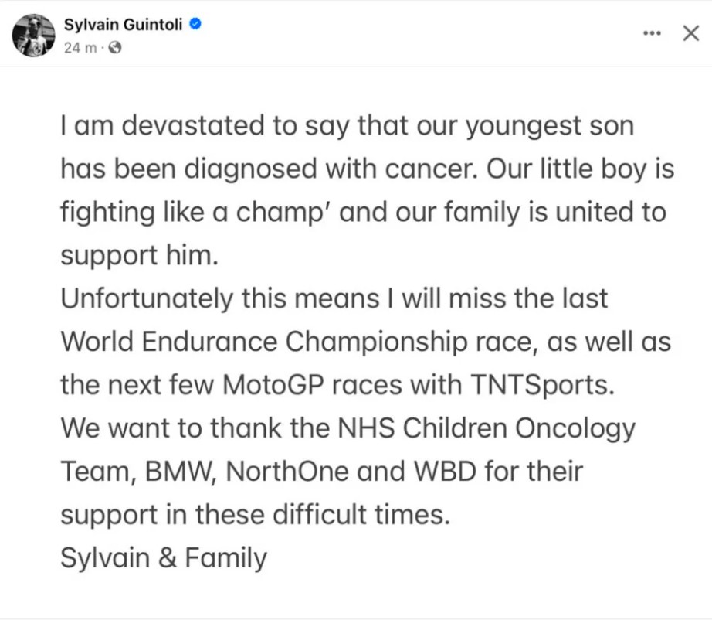This screenshot has height=620, width=712.
Task: Click the globe public audience icon
Action: [x=115, y=47]
